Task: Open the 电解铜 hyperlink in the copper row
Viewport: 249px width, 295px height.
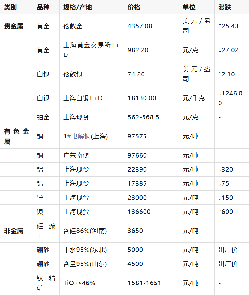Action: (79, 137)
